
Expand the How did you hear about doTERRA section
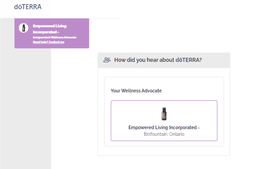tap(158, 60)
